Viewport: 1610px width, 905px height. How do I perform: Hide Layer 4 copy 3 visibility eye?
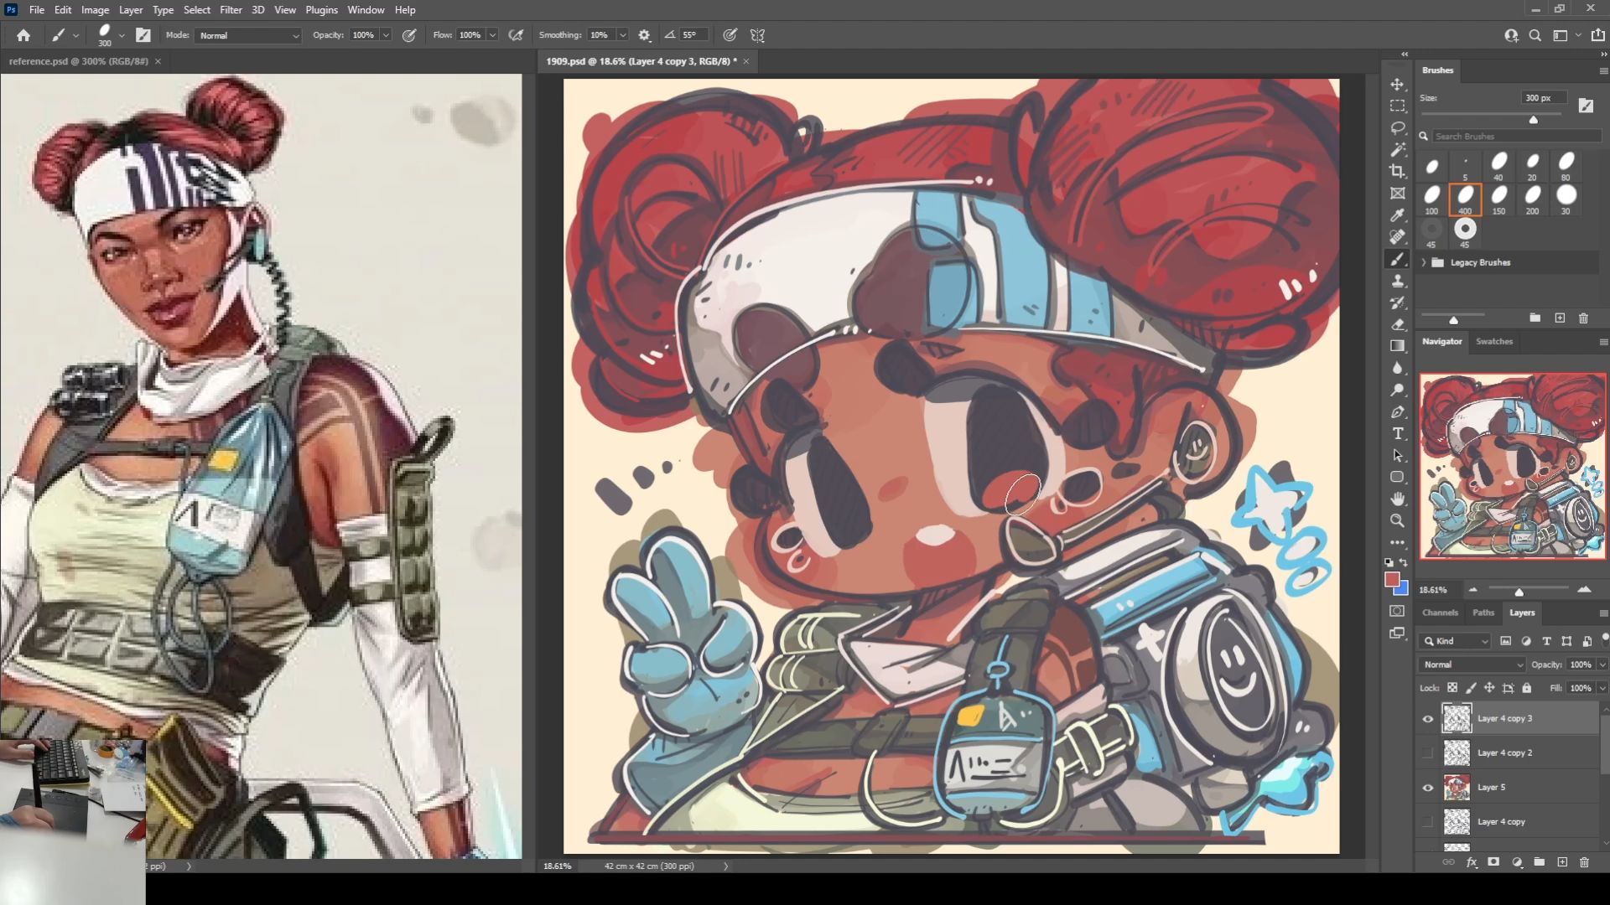coord(1428,719)
